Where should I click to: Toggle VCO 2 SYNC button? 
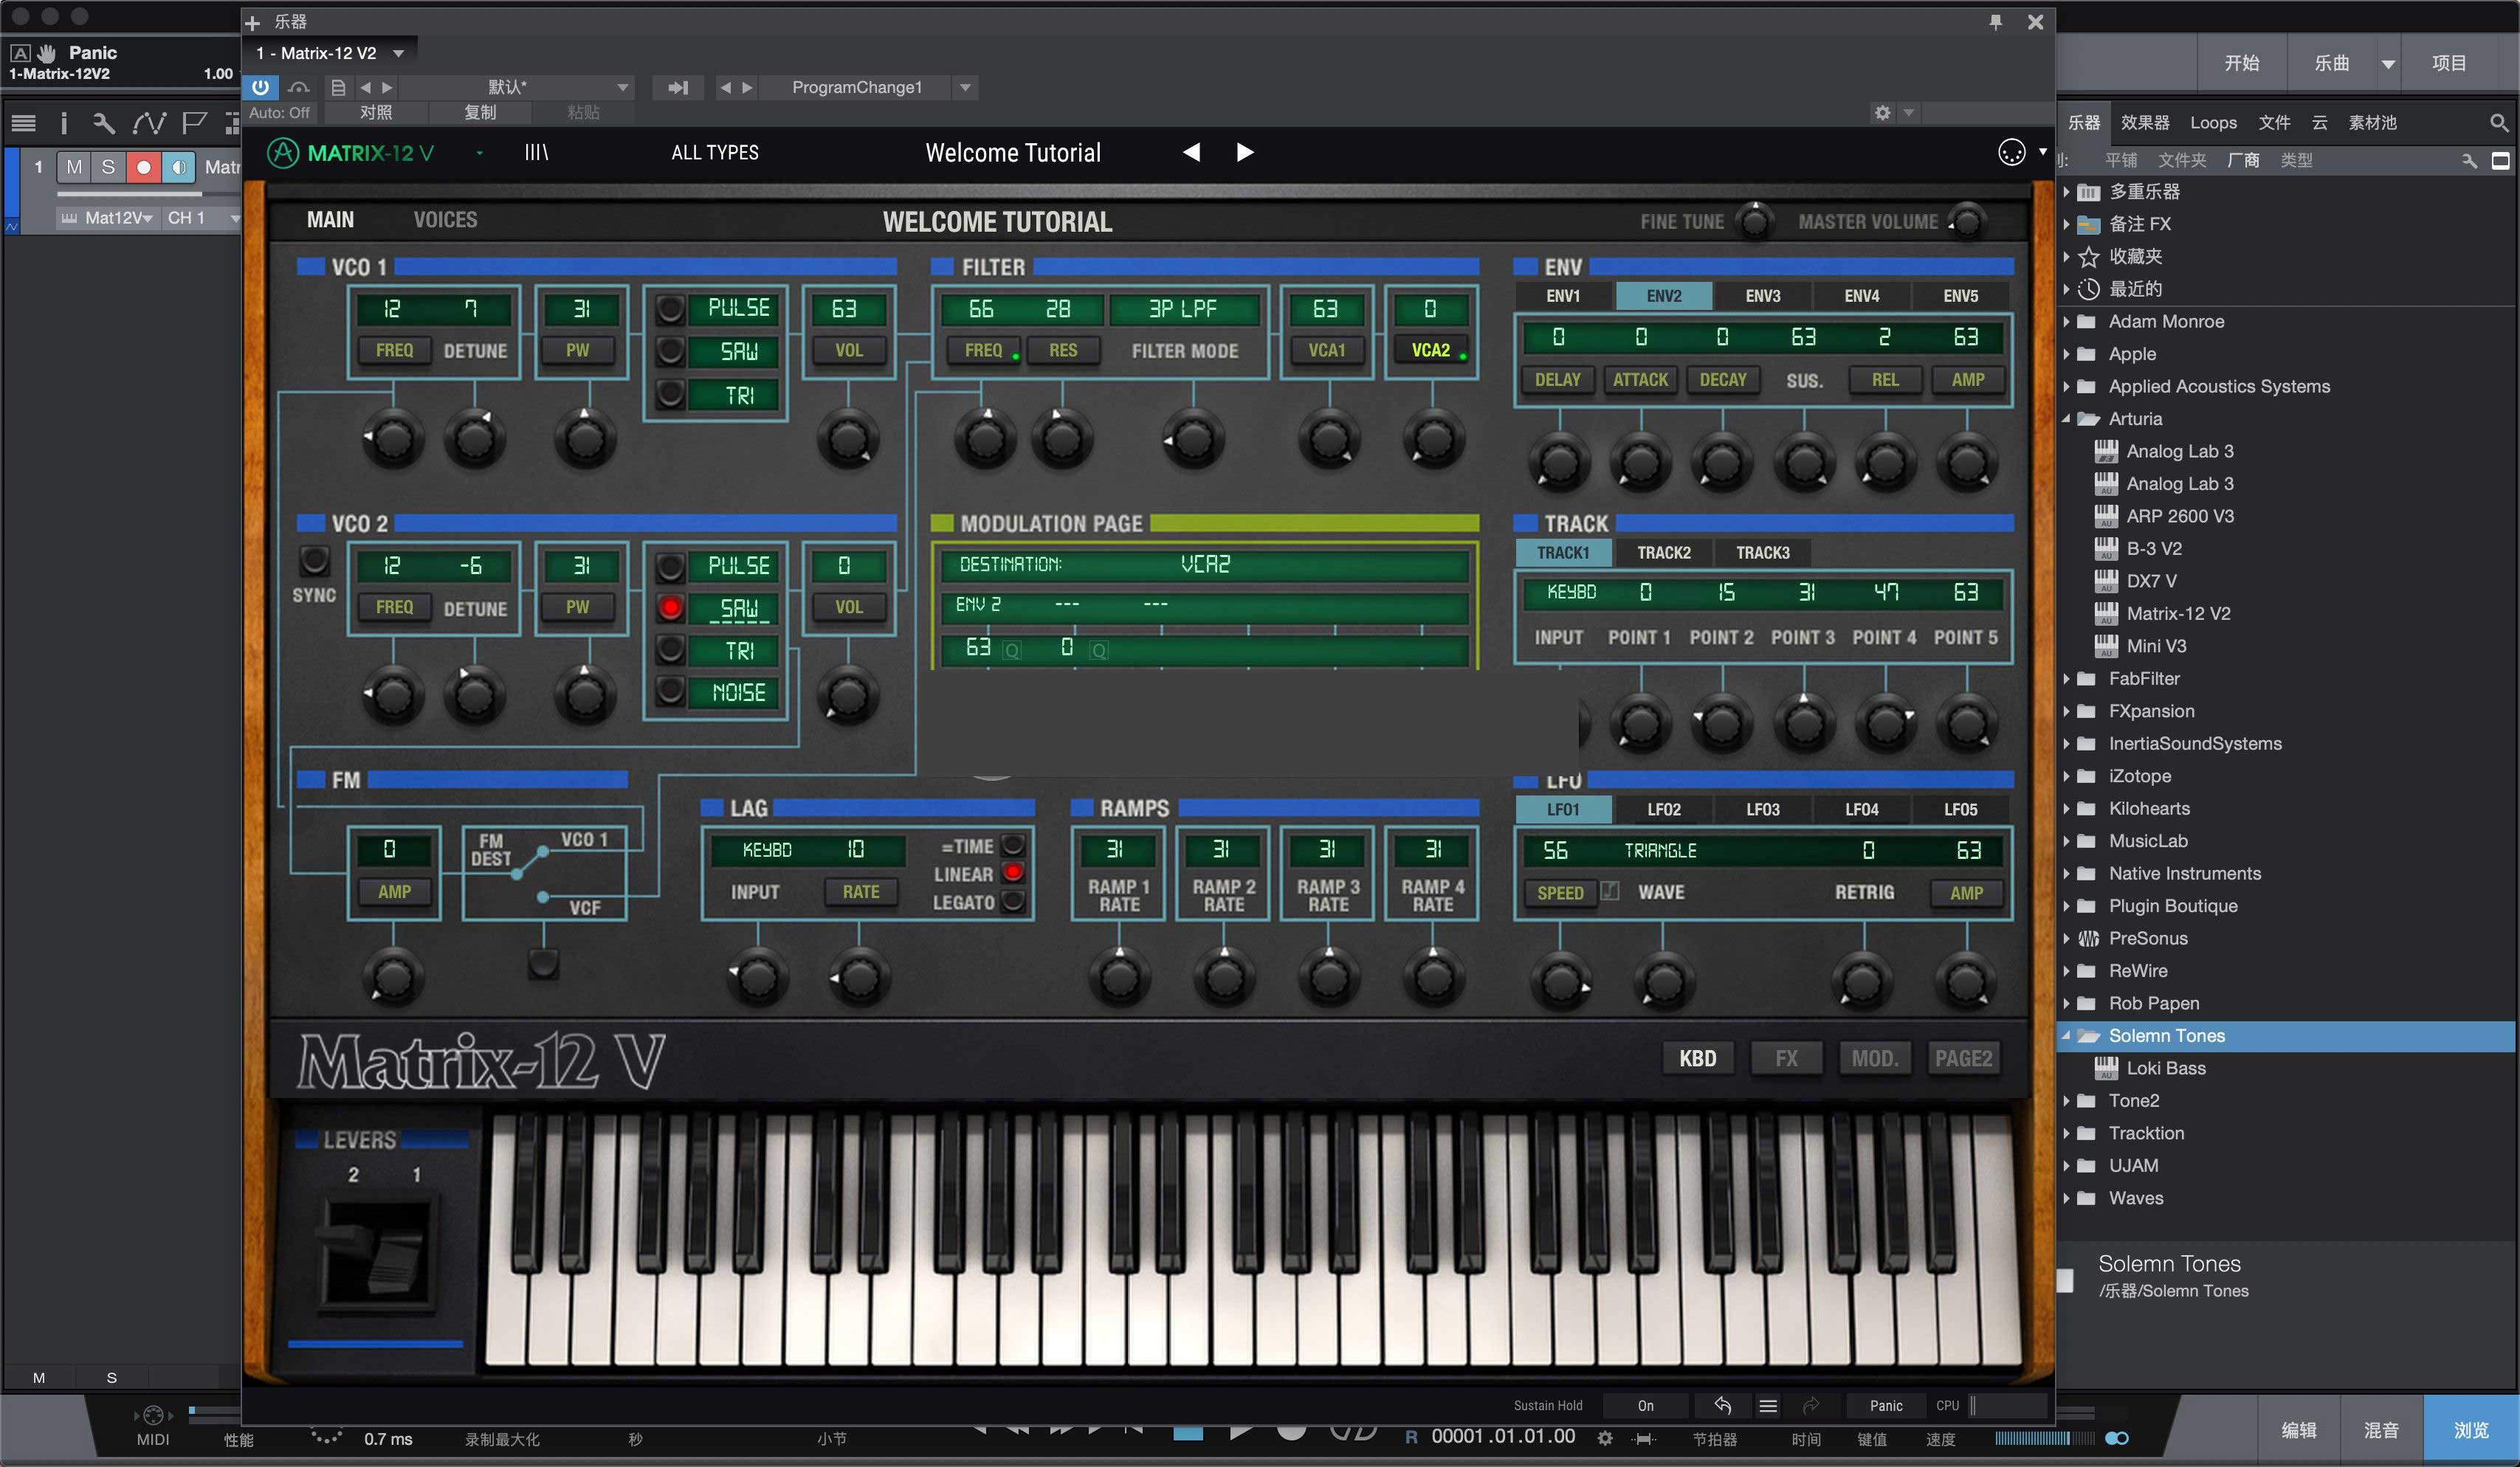(314, 560)
